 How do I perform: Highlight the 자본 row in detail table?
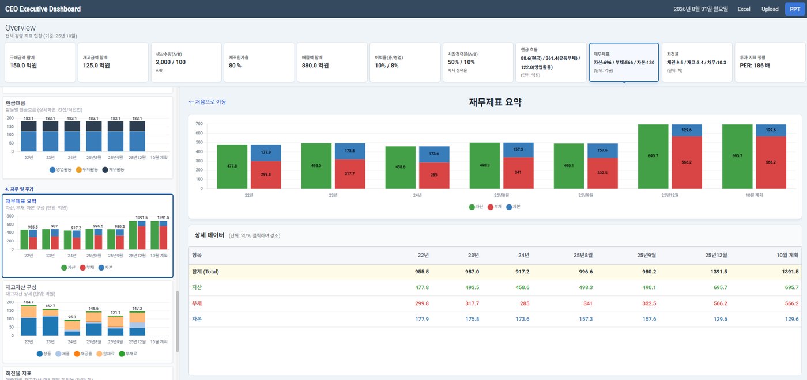click(x=495, y=319)
